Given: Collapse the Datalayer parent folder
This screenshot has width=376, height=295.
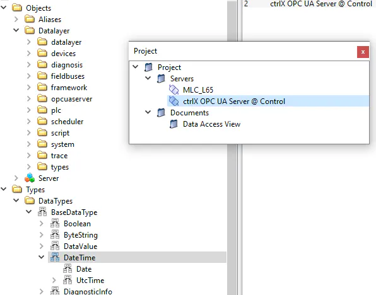Looking at the screenshot, I should pyautogui.click(x=16, y=30).
